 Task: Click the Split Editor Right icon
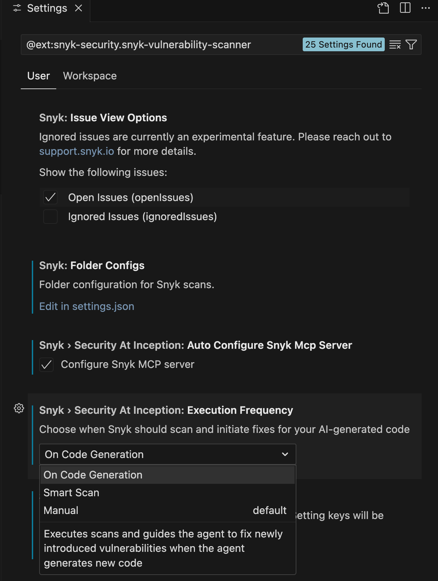[x=405, y=8]
